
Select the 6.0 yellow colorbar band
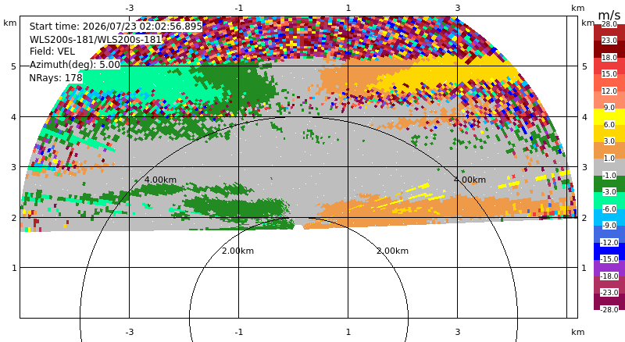609,117
